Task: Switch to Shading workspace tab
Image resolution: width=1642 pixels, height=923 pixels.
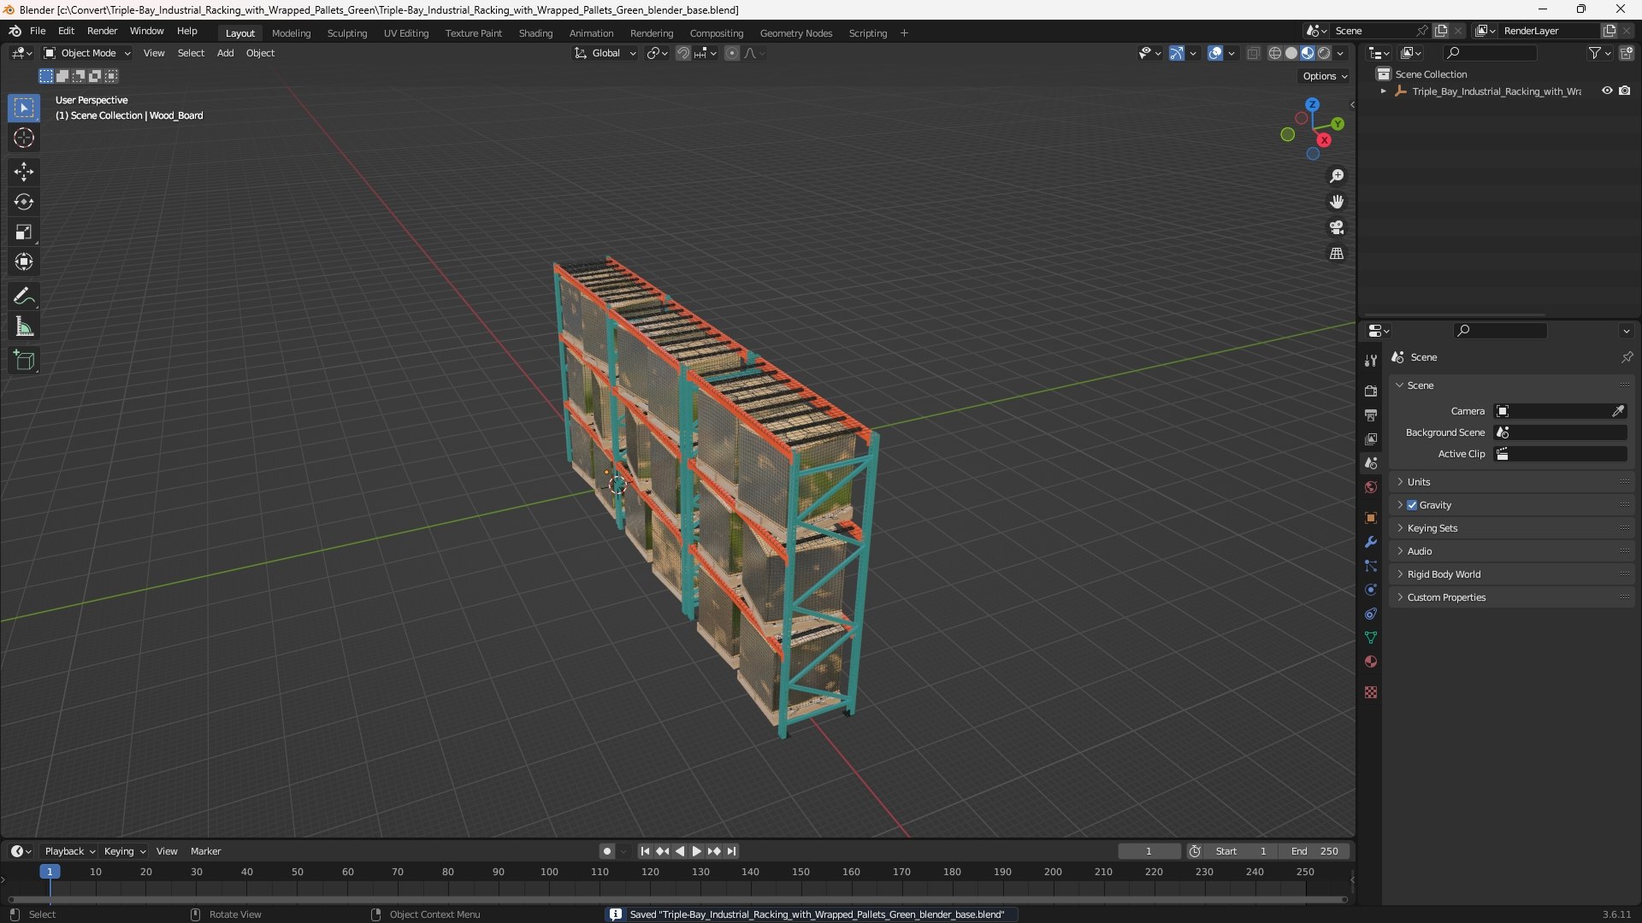Action: [x=535, y=33]
